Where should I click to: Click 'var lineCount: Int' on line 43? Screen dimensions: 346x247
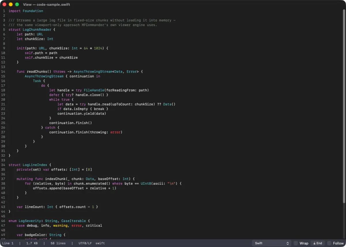pyautogui.click(x=57, y=207)
